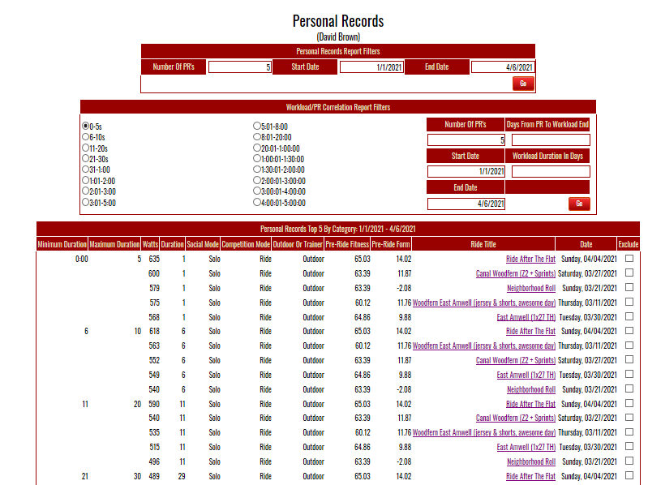The width and height of the screenshot is (648, 485).
Task: Edit End Date field in Personal Records filters
Action: [x=503, y=67]
